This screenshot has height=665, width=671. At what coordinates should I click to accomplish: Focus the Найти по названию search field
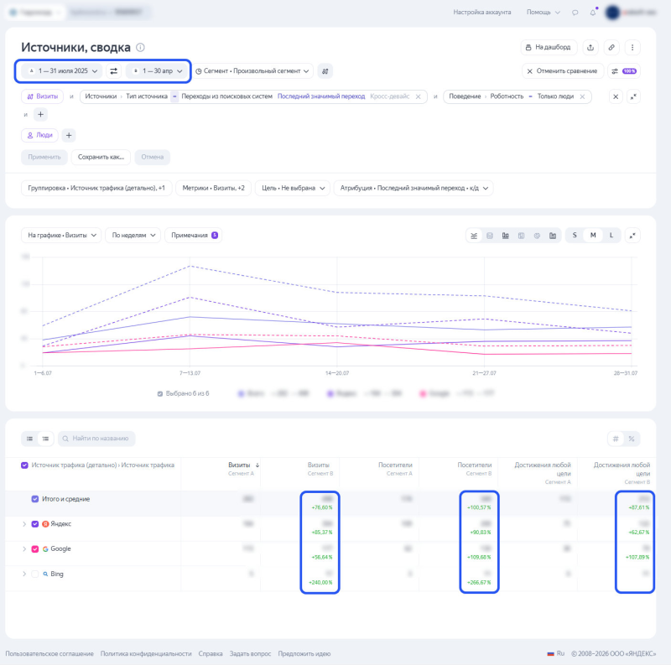pyautogui.click(x=96, y=439)
